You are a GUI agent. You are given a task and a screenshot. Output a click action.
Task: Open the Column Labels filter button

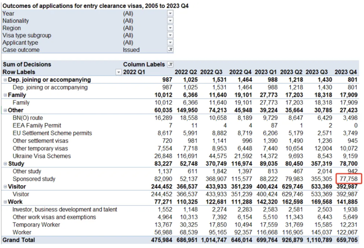pos(170,64)
